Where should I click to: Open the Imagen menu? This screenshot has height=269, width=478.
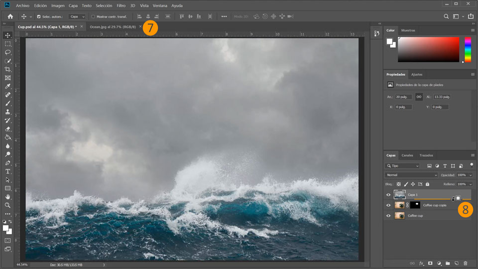click(58, 5)
